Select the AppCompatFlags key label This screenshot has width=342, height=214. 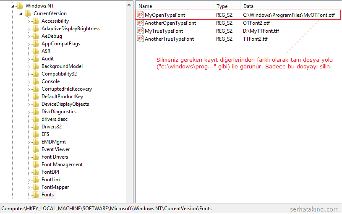pyautogui.click(x=61, y=44)
